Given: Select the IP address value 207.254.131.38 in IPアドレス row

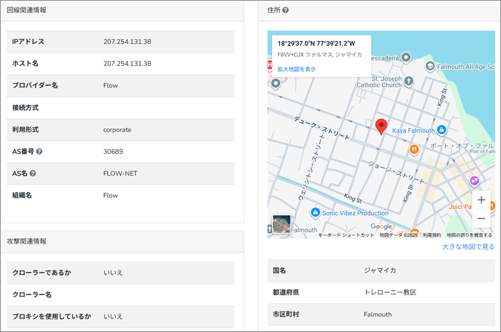Looking at the screenshot, I should pyautogui.click(x=127, y=42).
